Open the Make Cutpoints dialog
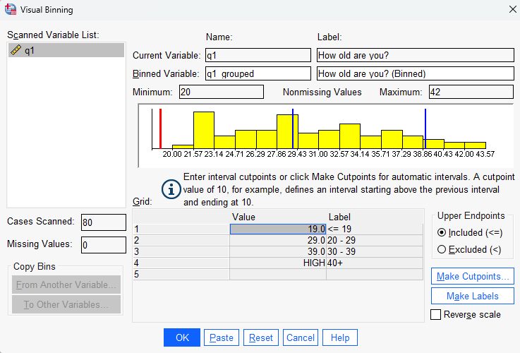Screen dimensions: 520x353 pyautogui.click(x=472, y=276)
